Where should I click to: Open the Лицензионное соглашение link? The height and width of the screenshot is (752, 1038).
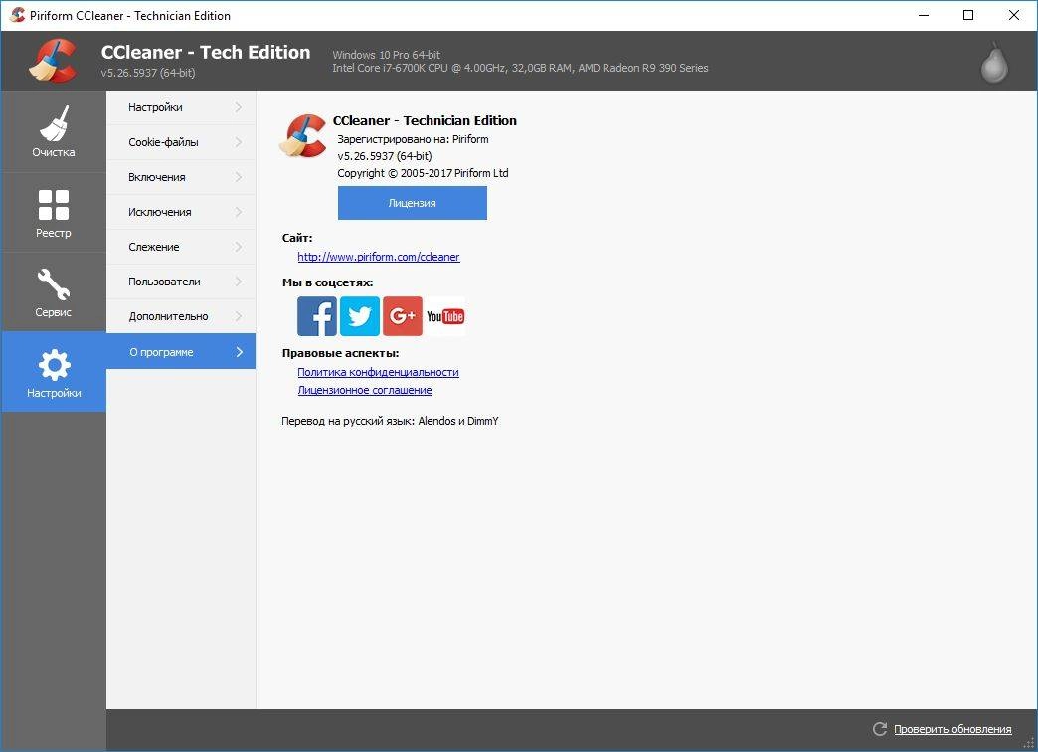pyautogui.click(x=365, y=390)
